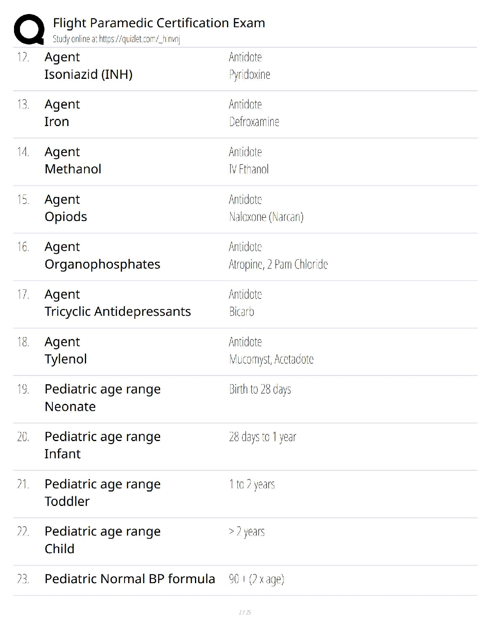490x634 pixels.
Task: Click the Quizlet Q logo icon
Action: point(29,29)
